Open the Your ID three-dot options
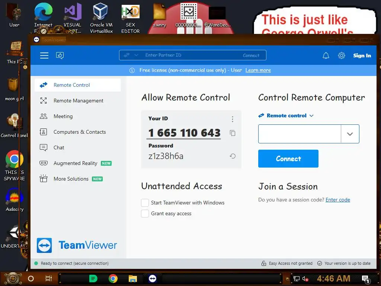The width and height of the screenshot is (381, 286). (233, 119)
